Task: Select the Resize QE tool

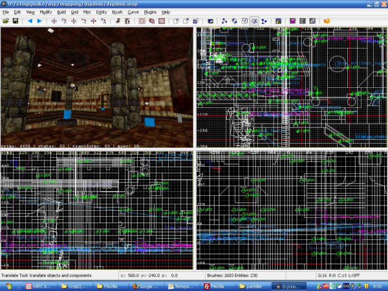Action: tap(254, 21)
